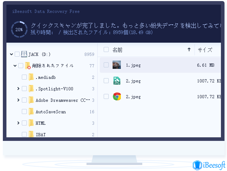Screen dimensions: 227x171
Task: Select the AutoSaveScan checkbox
Action: click(24, 111)
